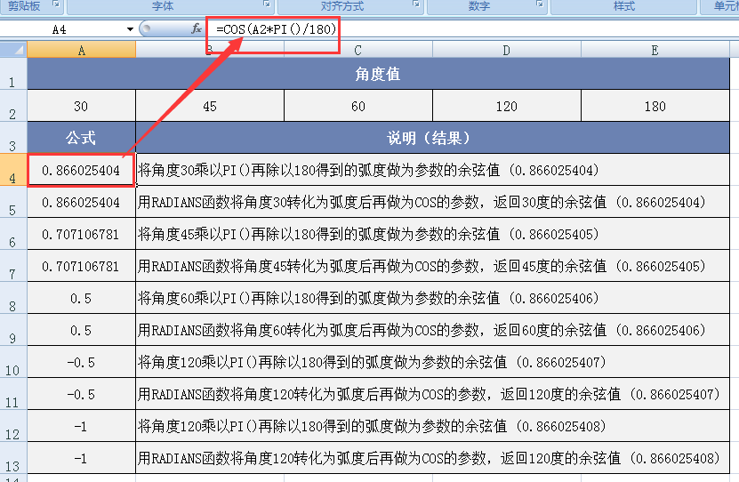
Task: Click the cell containing 180 in row 2
Action: tap(655, 106)
